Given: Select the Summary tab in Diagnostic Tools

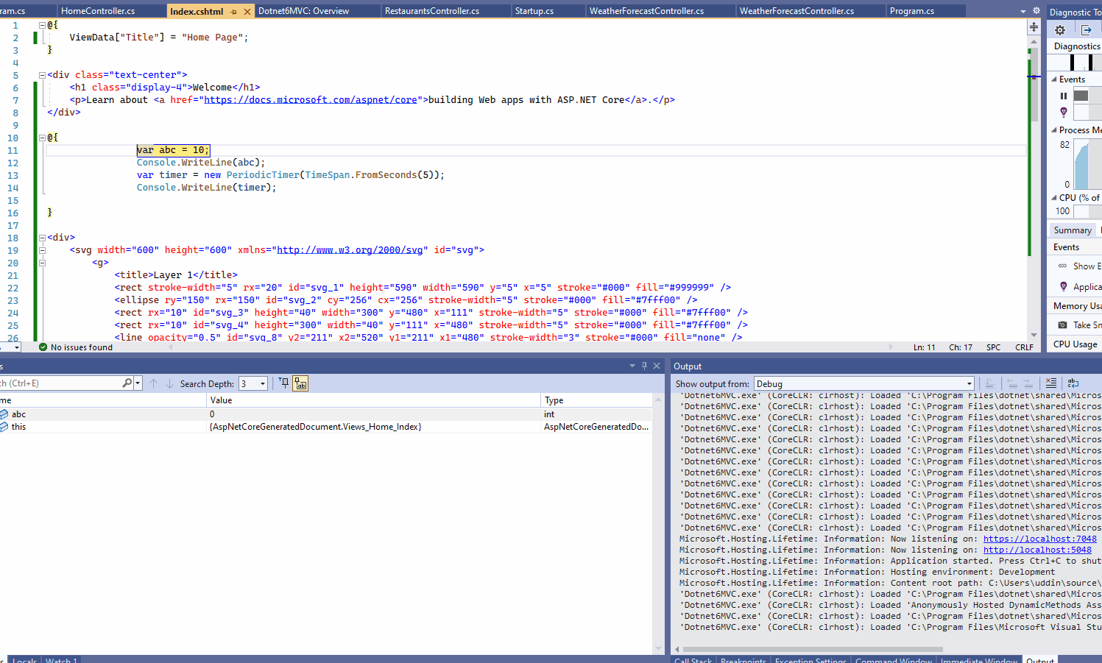Looking at the screenshot, I should tap(1073, 230).
